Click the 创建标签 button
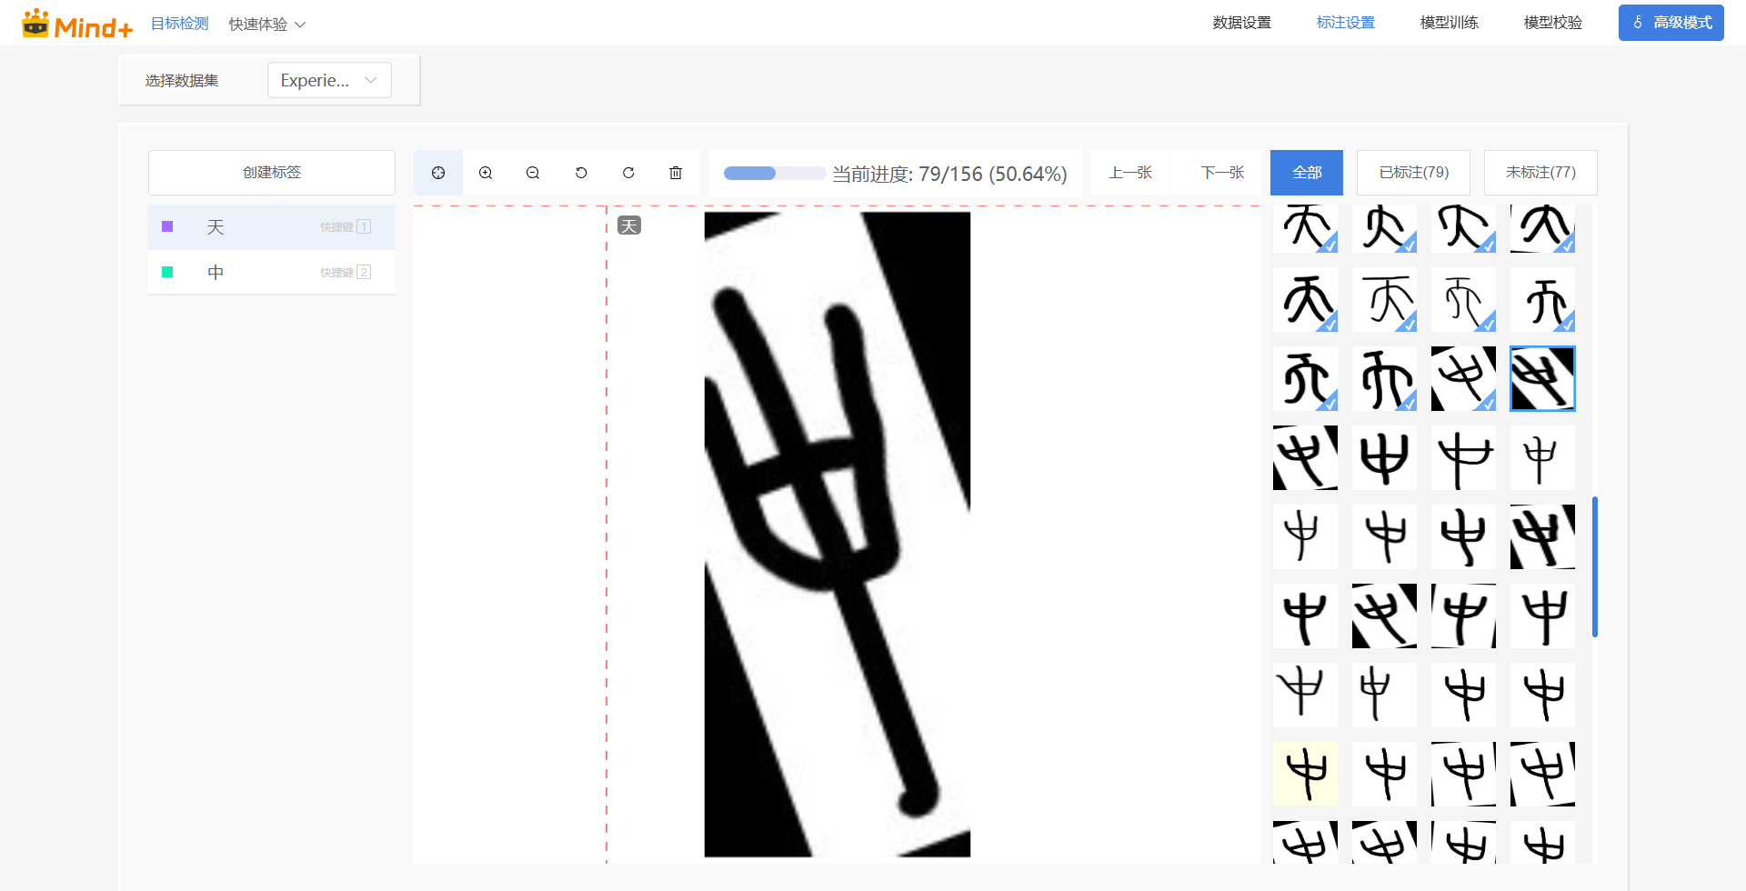The width and height of the screenshot is (1746, 891). 271,172
